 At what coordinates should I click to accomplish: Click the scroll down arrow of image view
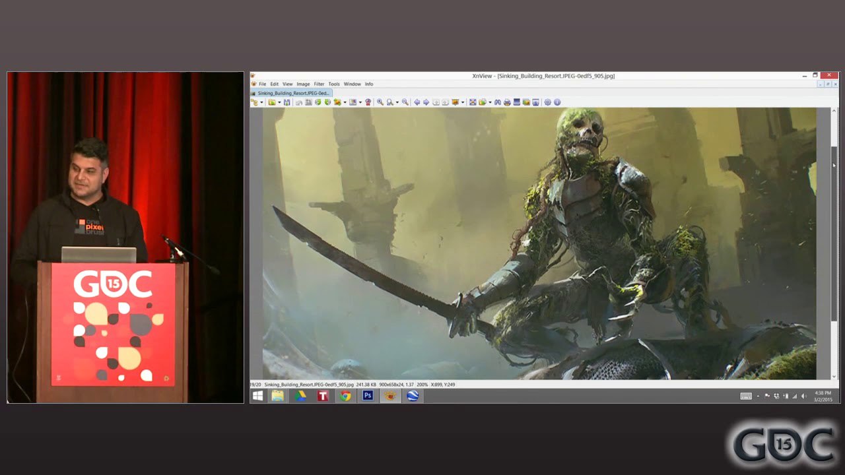(x=834, y=376)
